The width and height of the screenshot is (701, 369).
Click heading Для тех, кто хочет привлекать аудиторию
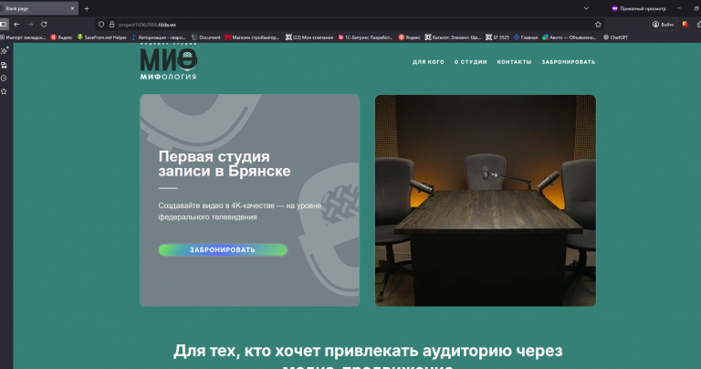368,358
